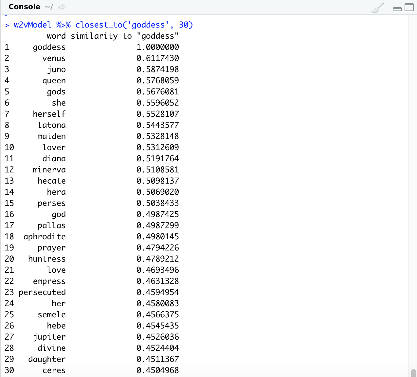The height and width of the screenshot is (377, 417).
Task: Click the working directory path ~/
Action: click(48, 7)
